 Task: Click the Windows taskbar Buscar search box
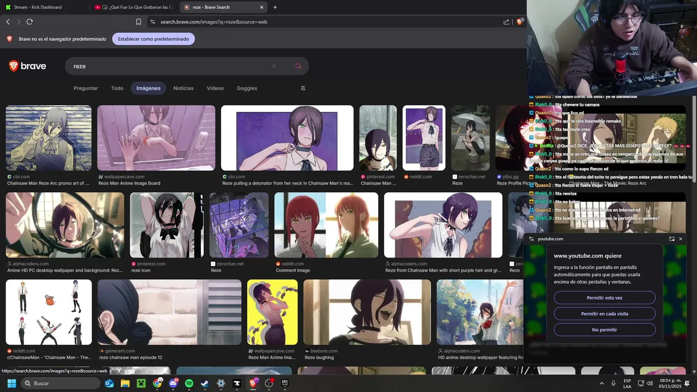pyautogui.click(x=60, y=383)
